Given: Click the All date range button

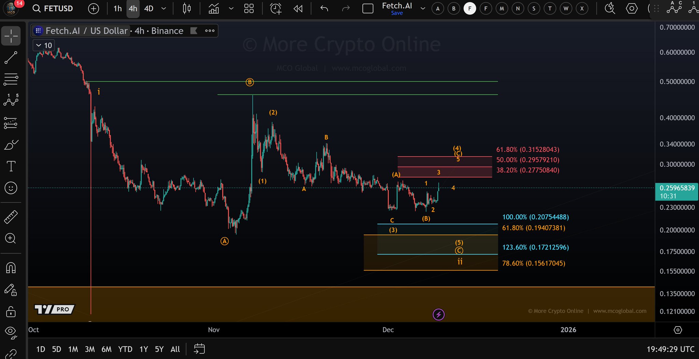Looking at the screenshot, I should (x=175, y=349).
